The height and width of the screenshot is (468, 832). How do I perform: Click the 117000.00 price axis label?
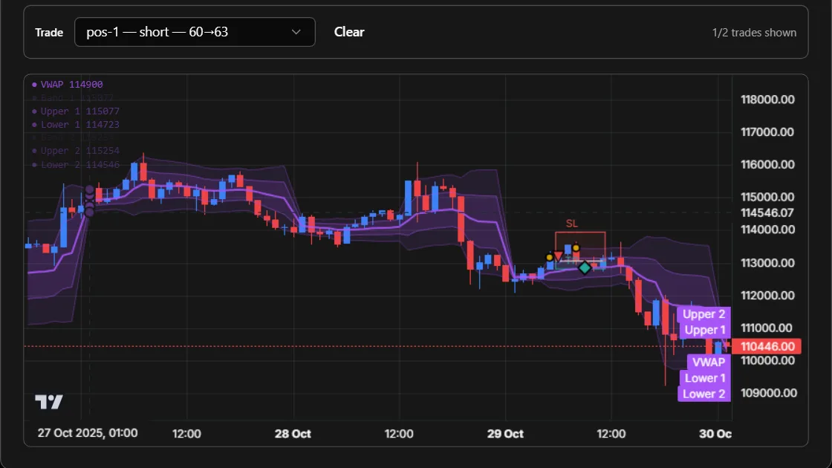pyautogui.click(x=767, y=132)
